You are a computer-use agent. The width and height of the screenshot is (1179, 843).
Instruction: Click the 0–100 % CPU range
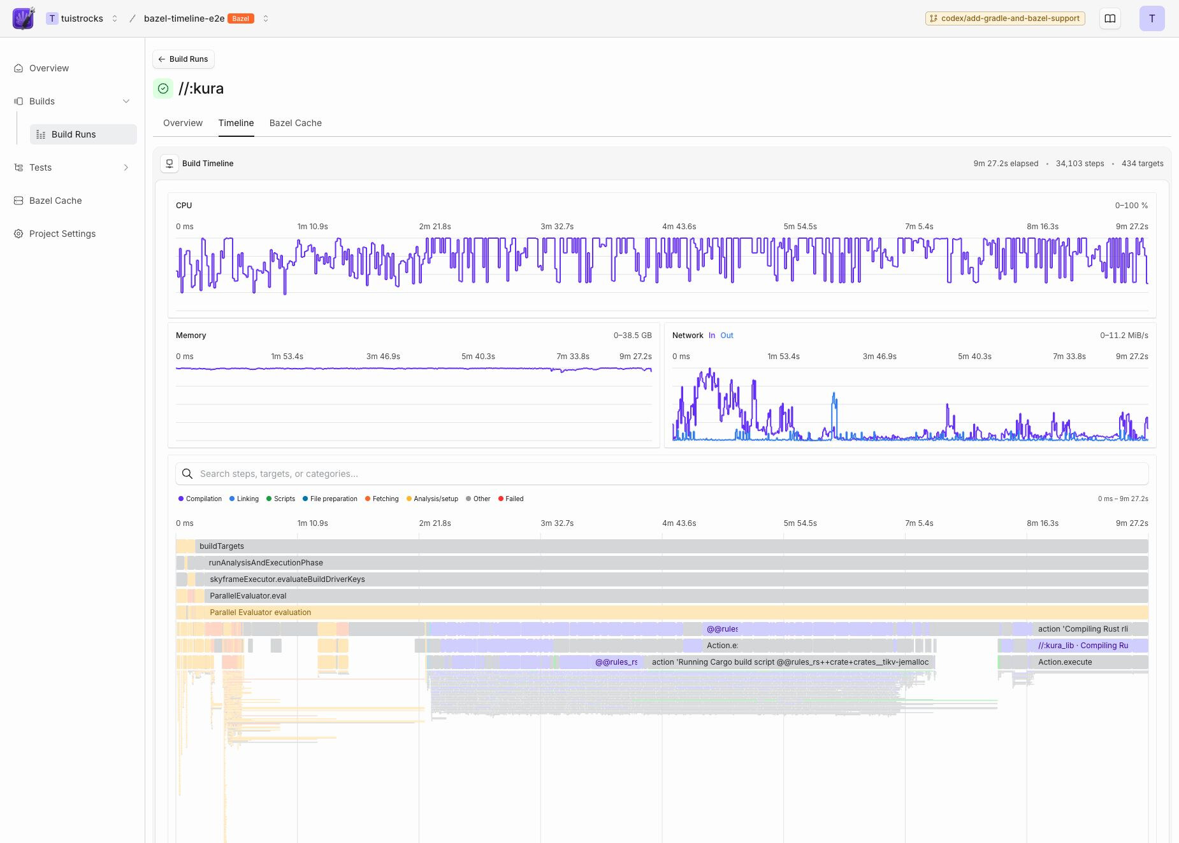[x=1131, y=206]
